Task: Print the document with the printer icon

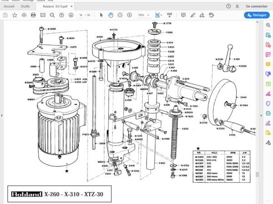Action: [33, 15]
